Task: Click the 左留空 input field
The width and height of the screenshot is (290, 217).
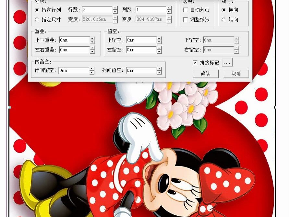Action: [141, 50]
